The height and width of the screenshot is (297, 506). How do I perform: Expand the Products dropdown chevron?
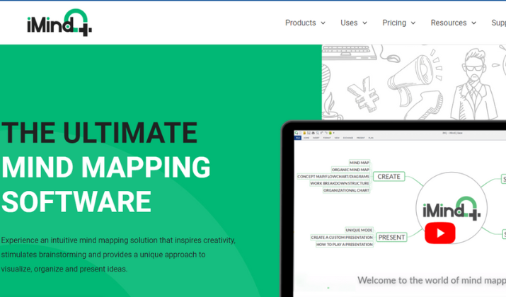[x=323, y=23]
